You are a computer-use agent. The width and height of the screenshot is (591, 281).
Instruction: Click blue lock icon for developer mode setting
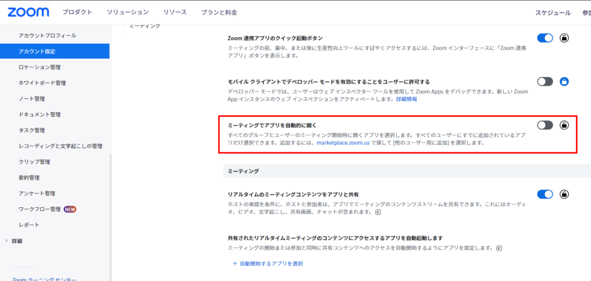pos(564,82)
